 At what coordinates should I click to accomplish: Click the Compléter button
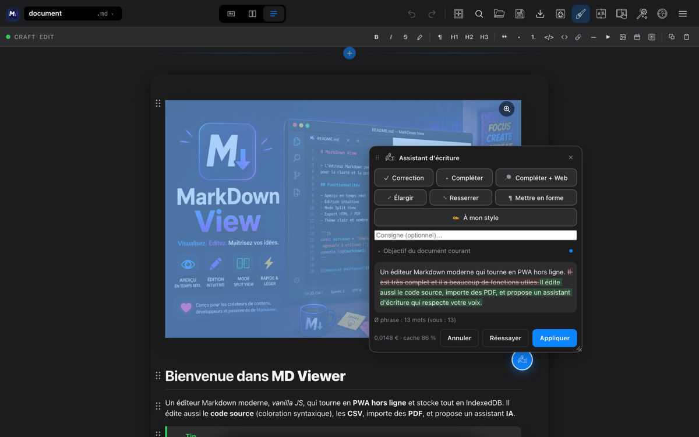pyautogui.click(x=464, y=178)
